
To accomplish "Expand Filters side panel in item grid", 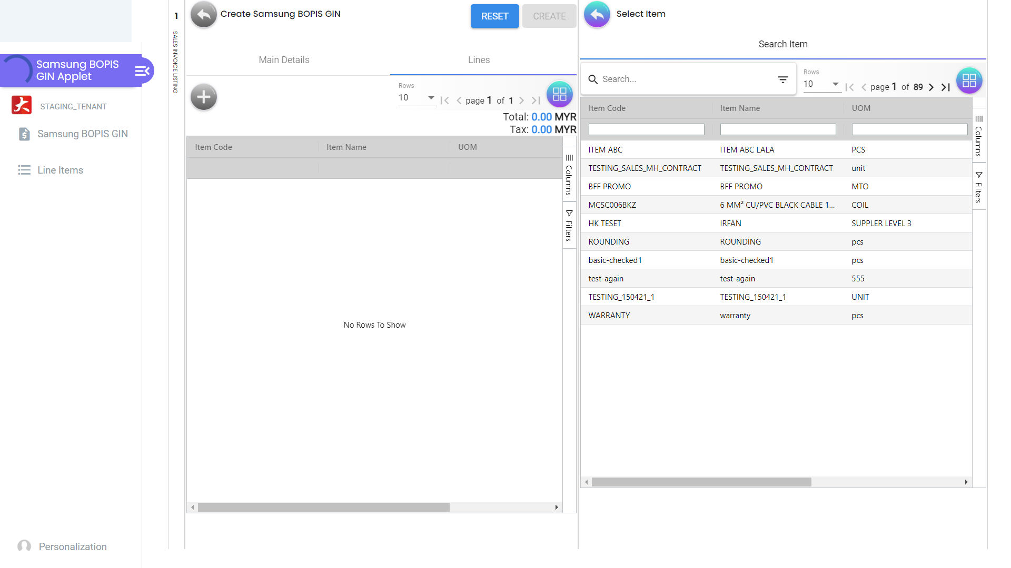I will 978,187.
